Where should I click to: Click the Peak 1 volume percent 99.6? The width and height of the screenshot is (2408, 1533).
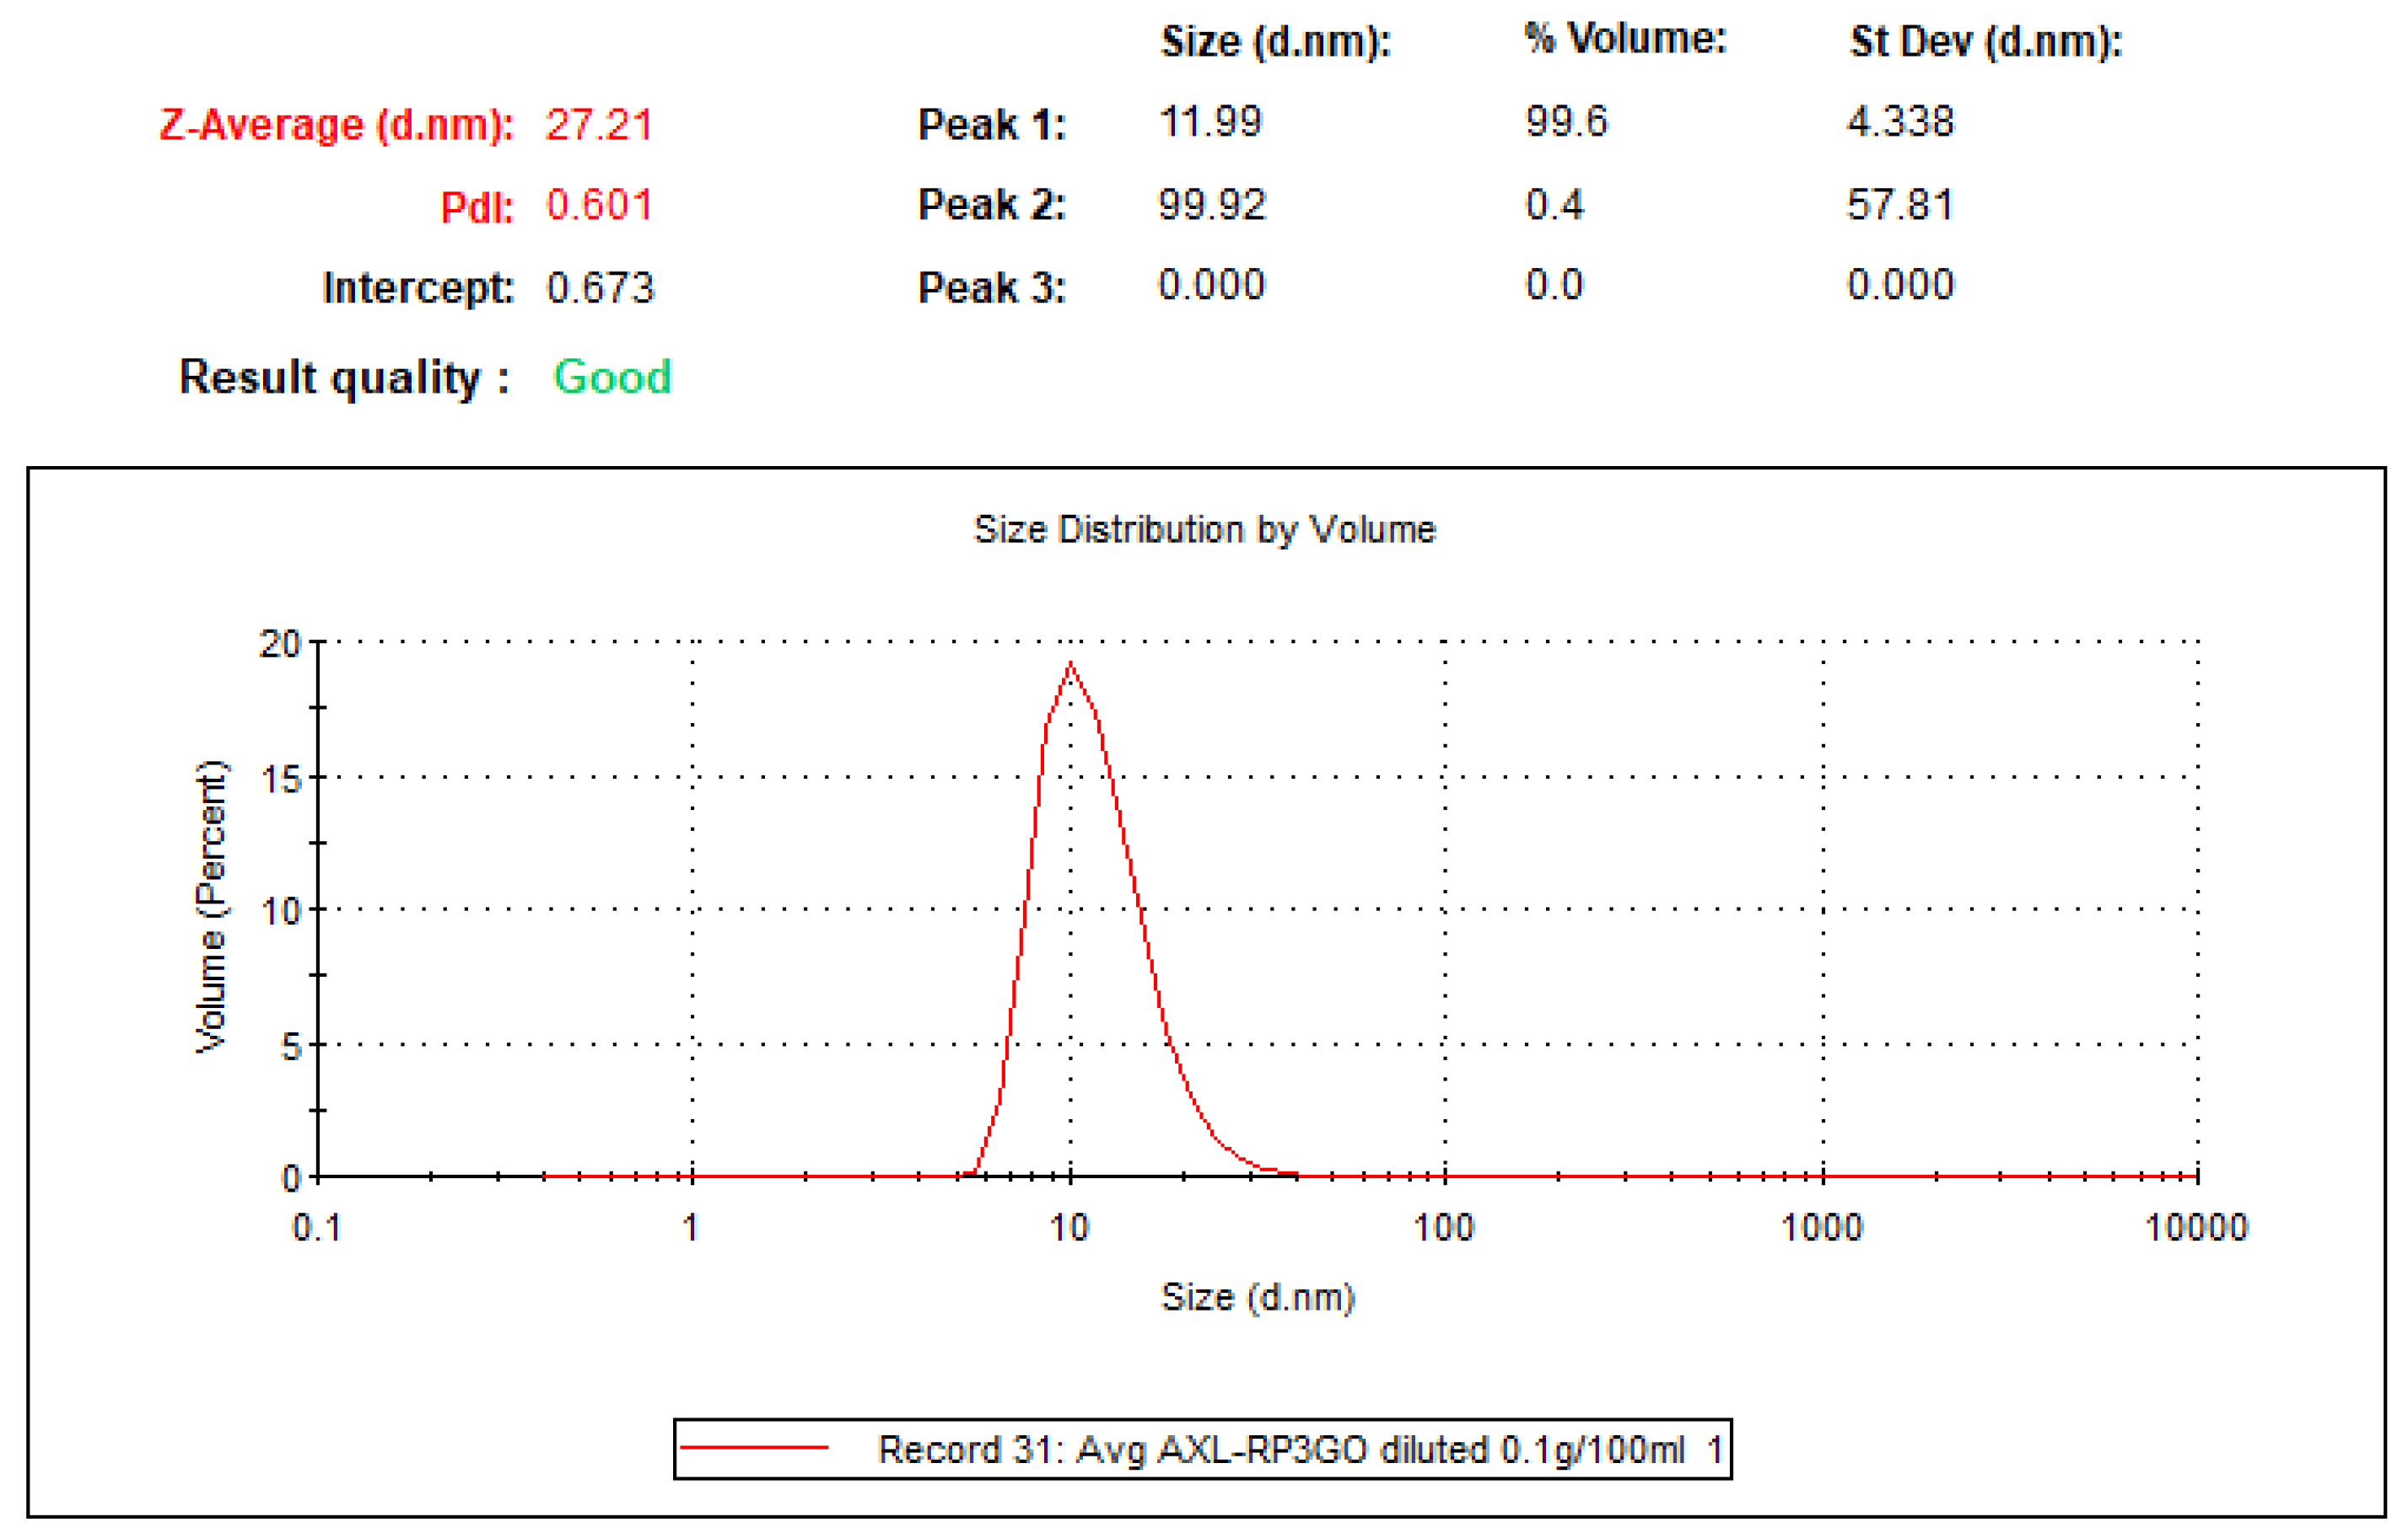(x=1565, y=121)
